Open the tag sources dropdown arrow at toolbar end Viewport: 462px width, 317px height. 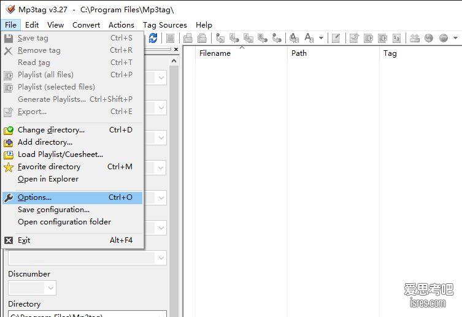(455, 38)
